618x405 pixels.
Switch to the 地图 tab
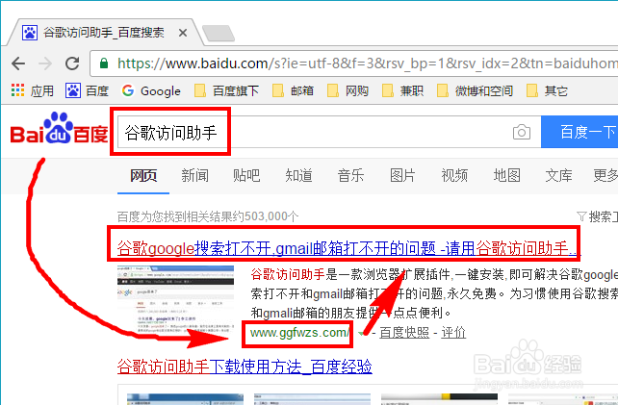tap(507, 175)
